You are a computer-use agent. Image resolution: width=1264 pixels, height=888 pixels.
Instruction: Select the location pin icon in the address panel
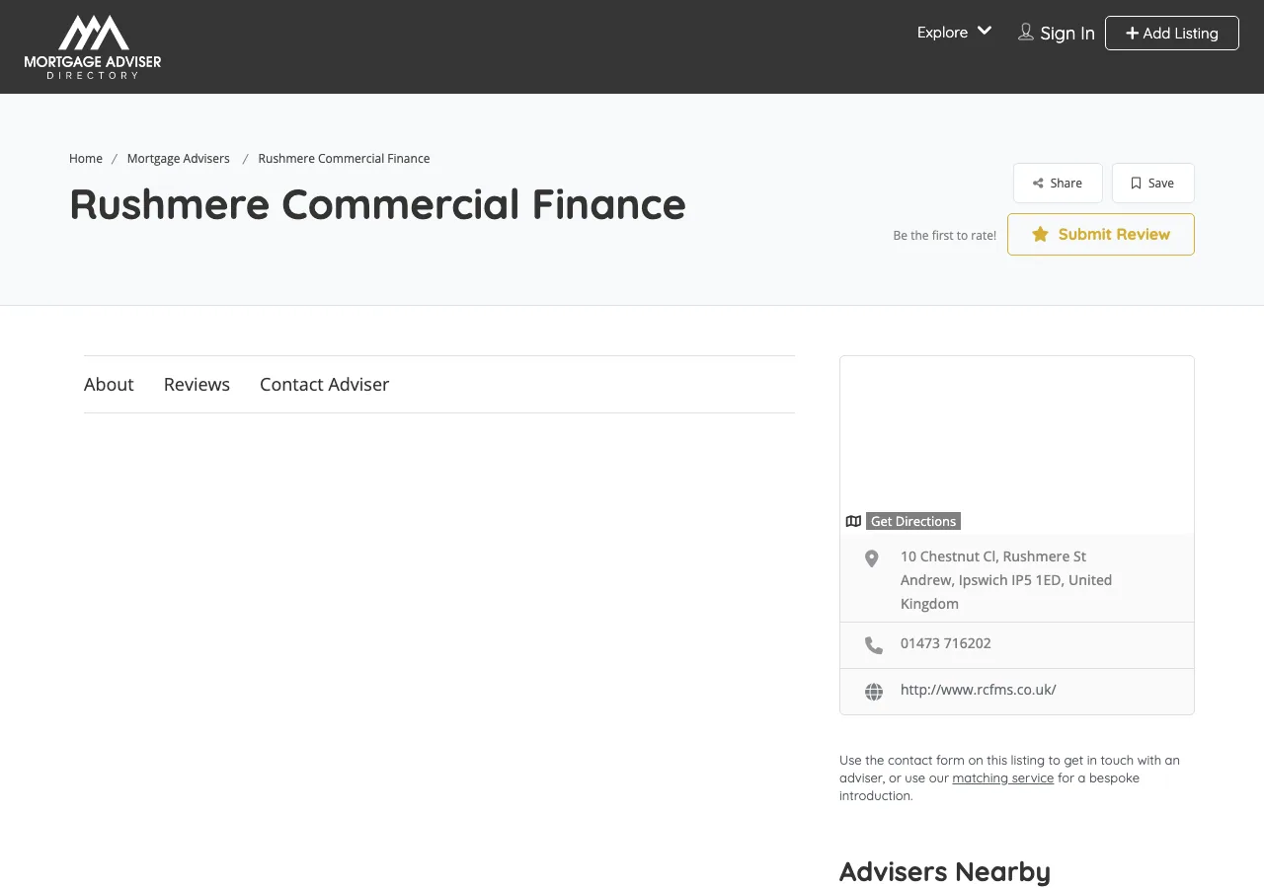(x=871, y=557)
